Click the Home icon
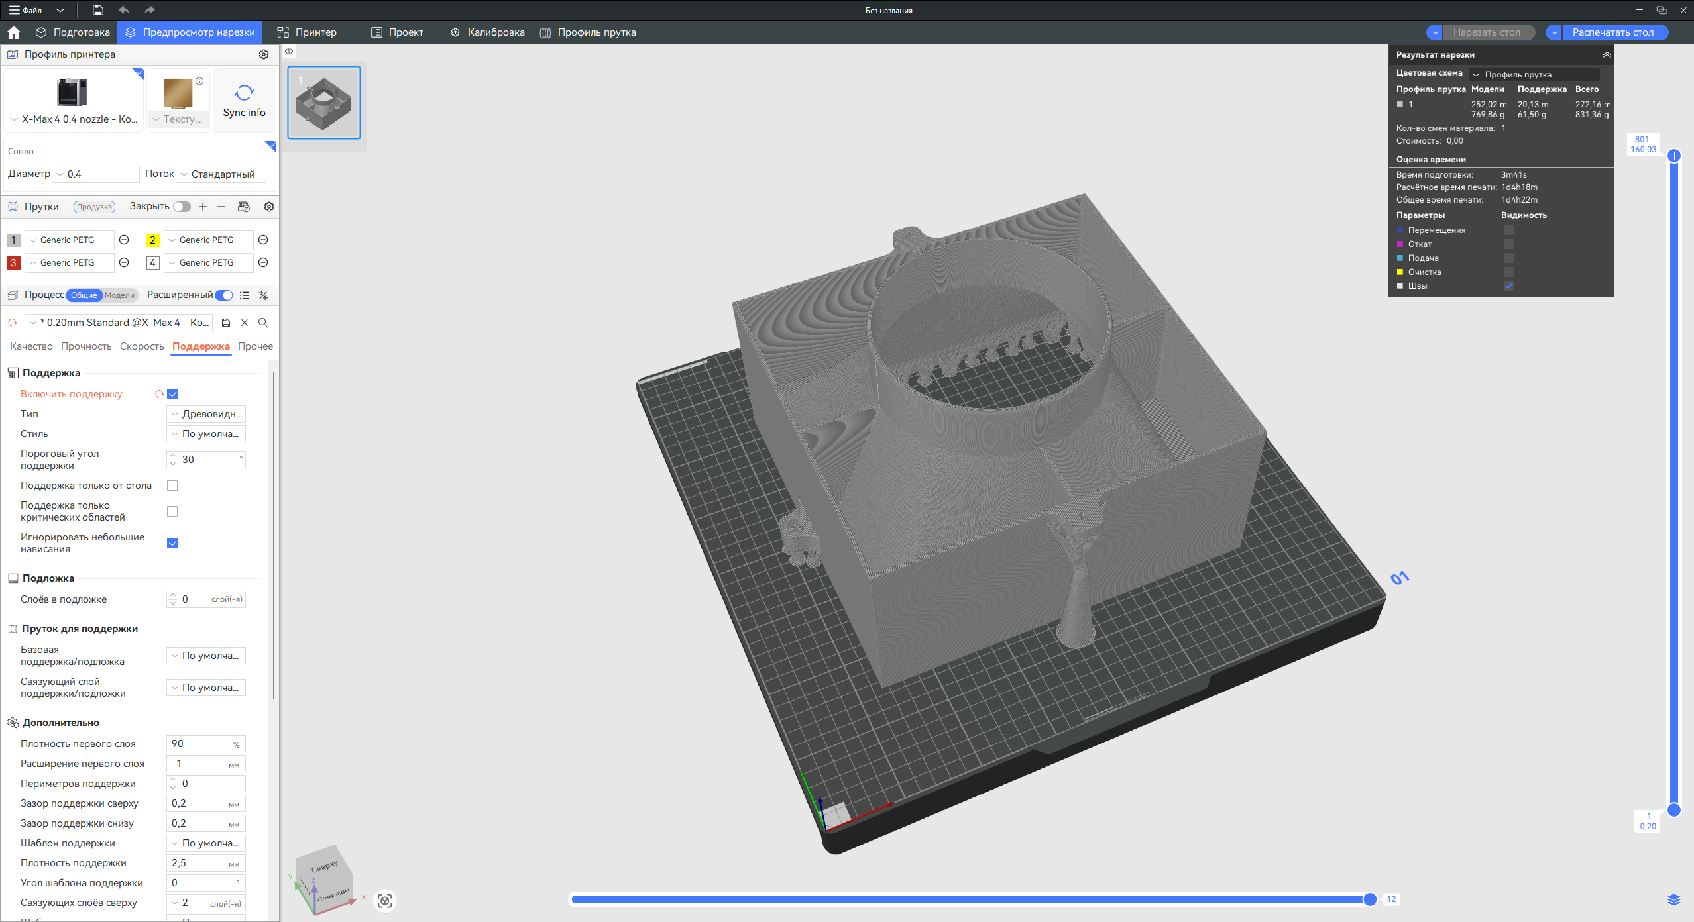This screenshot has height=922, width=1694. point(13,32)
